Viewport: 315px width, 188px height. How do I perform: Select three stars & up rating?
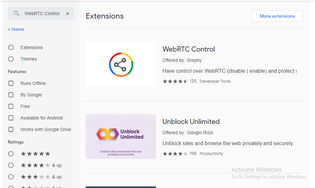tap(11, 177)
